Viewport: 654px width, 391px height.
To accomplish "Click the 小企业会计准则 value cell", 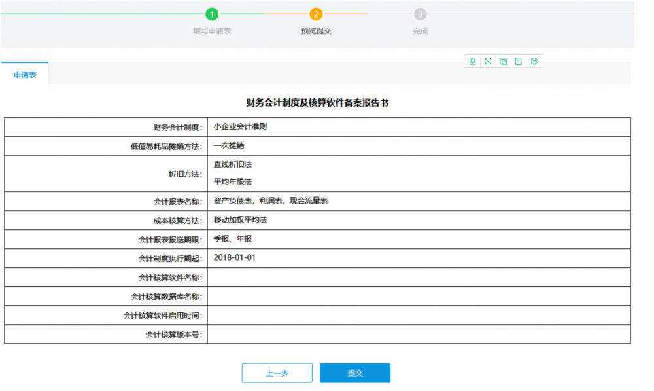I will point(240,127).
